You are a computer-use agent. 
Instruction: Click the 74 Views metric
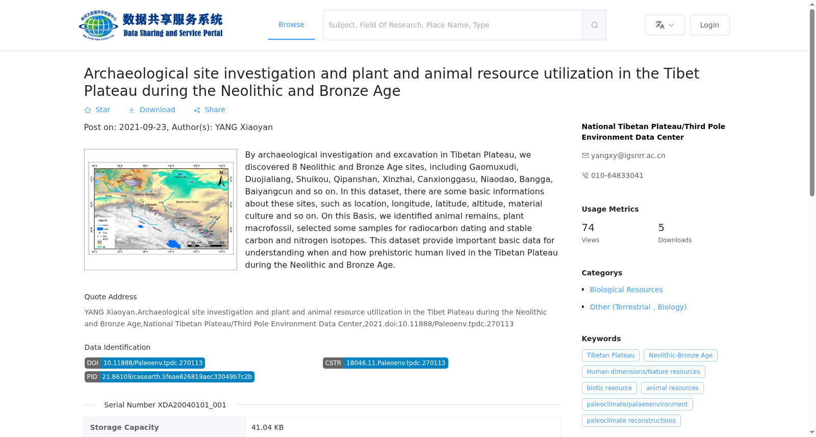click(x=591, y=232)
